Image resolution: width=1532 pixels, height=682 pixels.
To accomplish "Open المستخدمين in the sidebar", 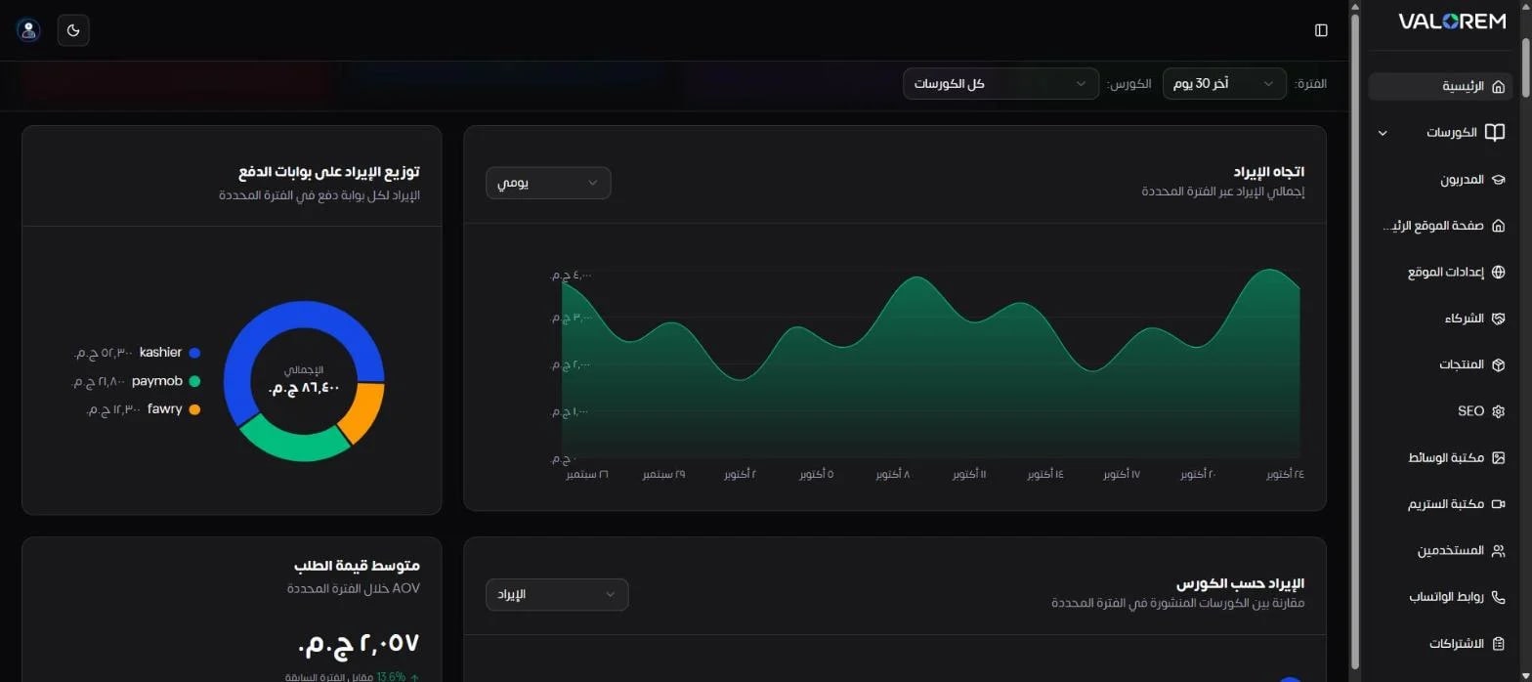I will [x=1440, y=551].
